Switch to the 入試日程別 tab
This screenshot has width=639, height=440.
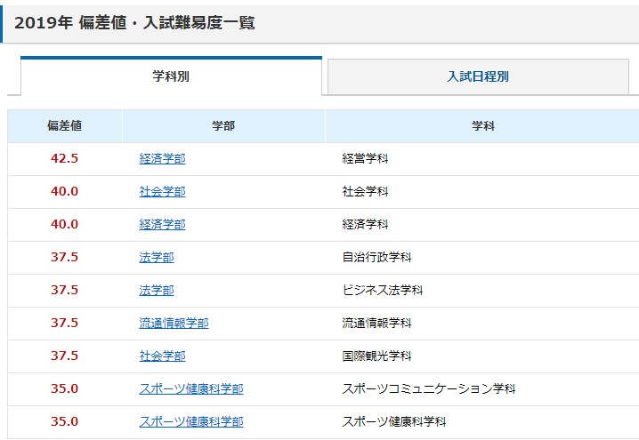[x=478, y=76]
